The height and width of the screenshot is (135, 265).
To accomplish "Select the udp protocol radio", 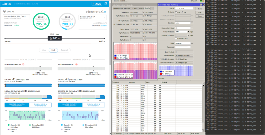I will 176,12.
